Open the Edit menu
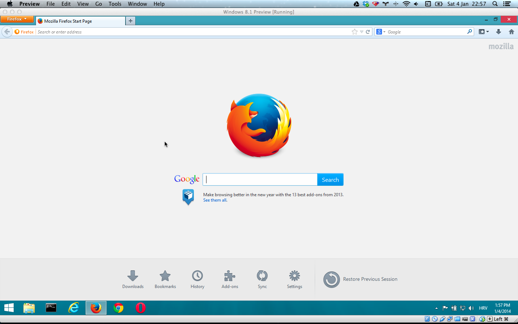The height and width of the screenshot is (324, 518). click(x=66, y=4)
